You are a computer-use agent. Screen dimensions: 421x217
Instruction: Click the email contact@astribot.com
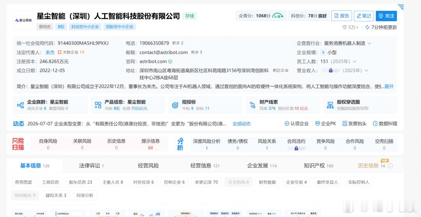(x=163, y=52)
